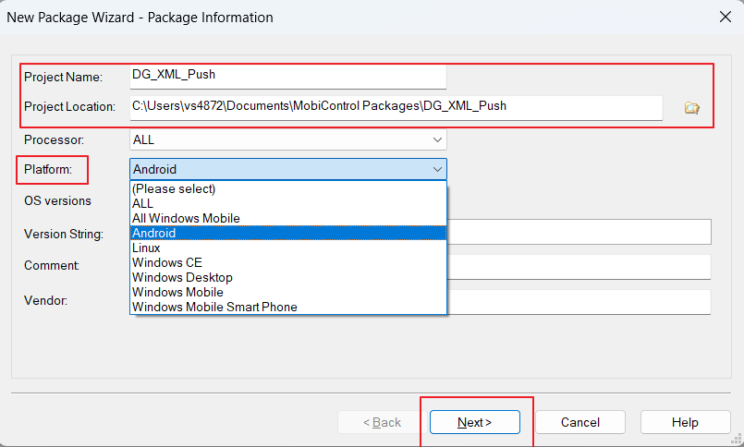Click the Project Location path field
The image size is (744, 447).
tap(396, 107)
